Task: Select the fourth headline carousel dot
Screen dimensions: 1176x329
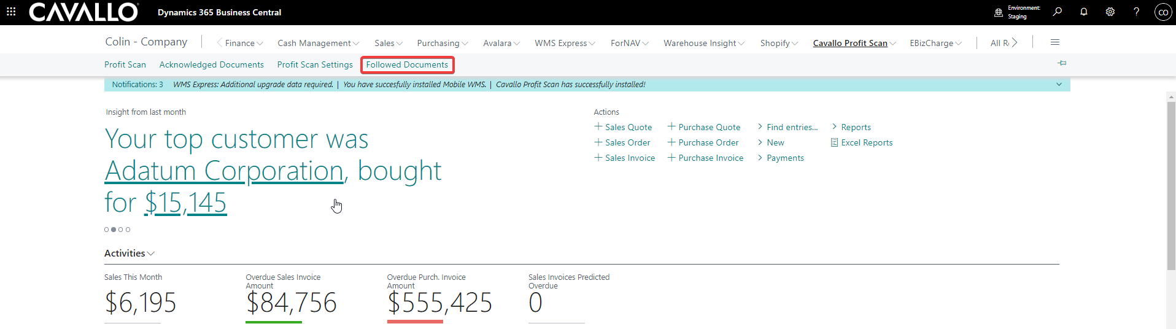Action: click(x=128, y=230)
